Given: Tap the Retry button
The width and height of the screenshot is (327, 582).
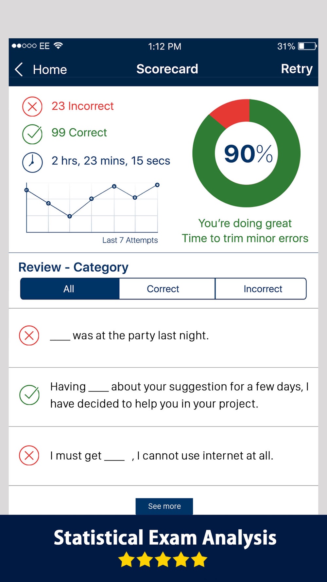Looking at the screenshot, I should [297, 69].
